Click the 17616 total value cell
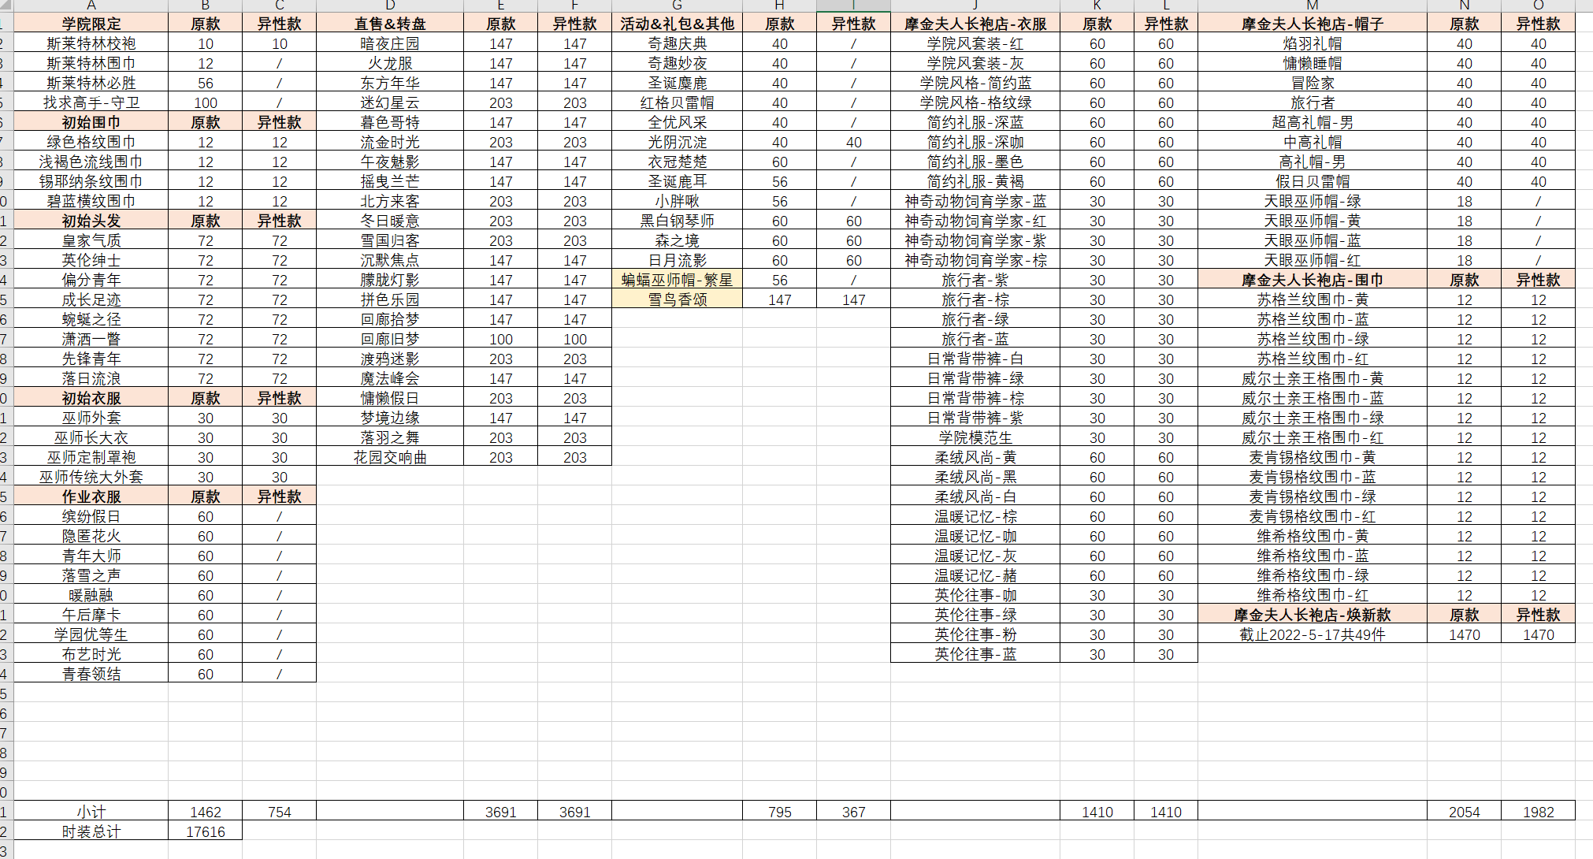This screenshot has width=1593, height=859. [206, 831]
